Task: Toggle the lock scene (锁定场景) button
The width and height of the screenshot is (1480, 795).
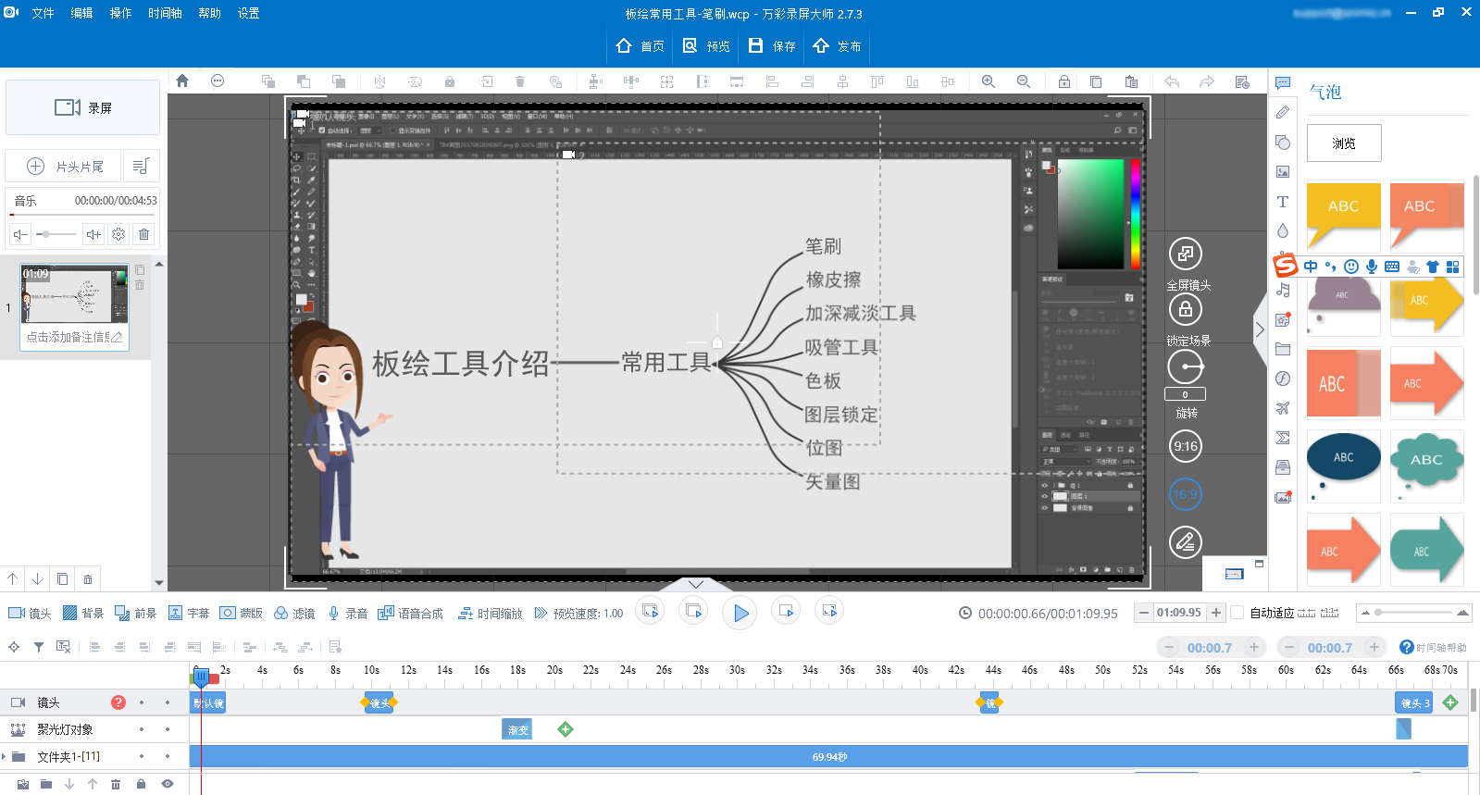Action: [1186, 310]
